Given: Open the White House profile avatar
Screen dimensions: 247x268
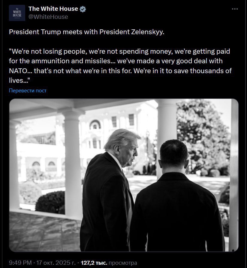Looking at the screenshot, I should click(x=17, y=13).
